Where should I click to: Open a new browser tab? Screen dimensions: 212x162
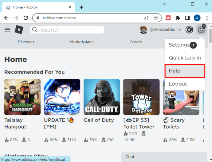click(81, 7)
